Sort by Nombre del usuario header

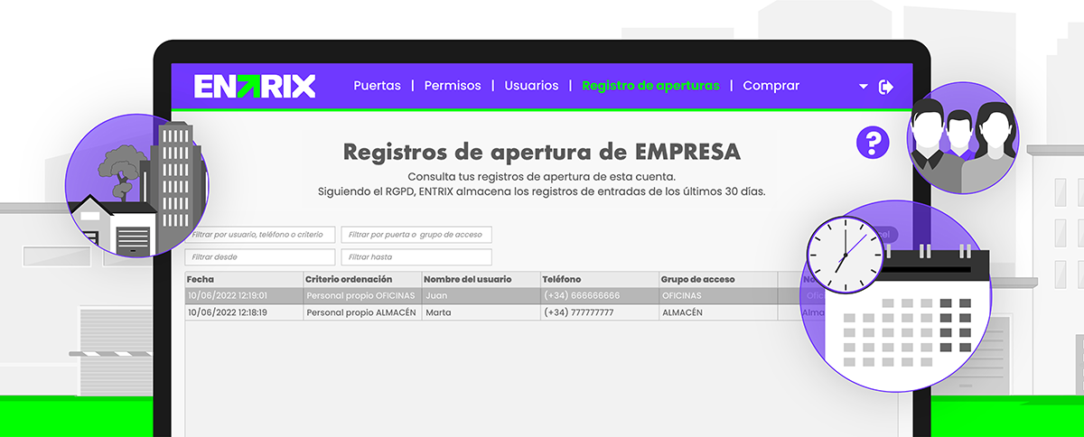click(481, 280)
